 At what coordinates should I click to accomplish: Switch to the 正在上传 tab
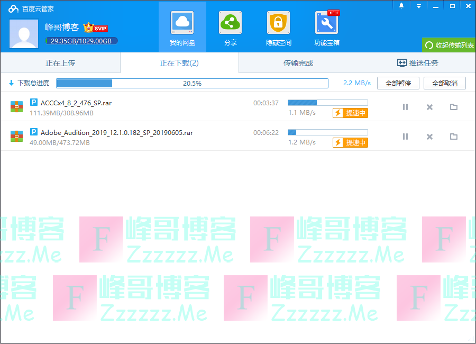point(60,63)
